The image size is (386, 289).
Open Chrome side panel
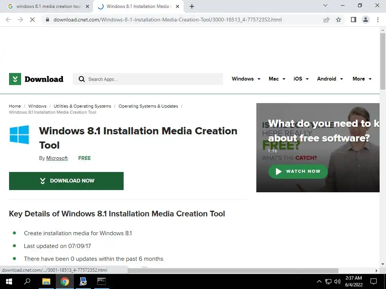[354, 20]
